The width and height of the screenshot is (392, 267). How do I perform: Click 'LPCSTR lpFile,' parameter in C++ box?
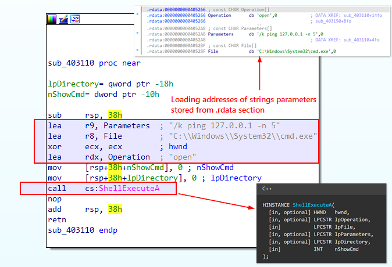click(334, 227)
